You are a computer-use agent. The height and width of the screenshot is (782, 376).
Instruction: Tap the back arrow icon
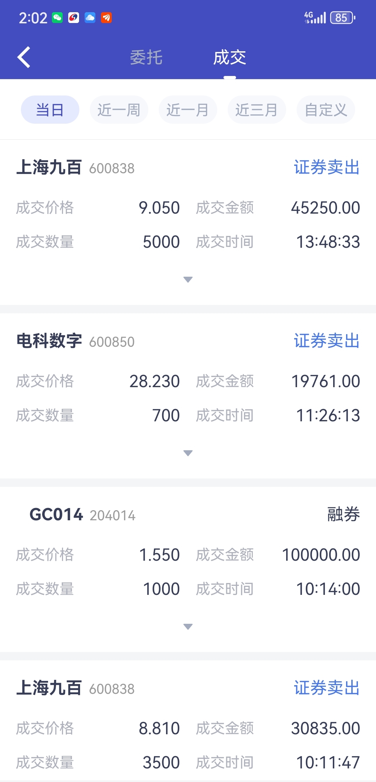click(24, 57)
